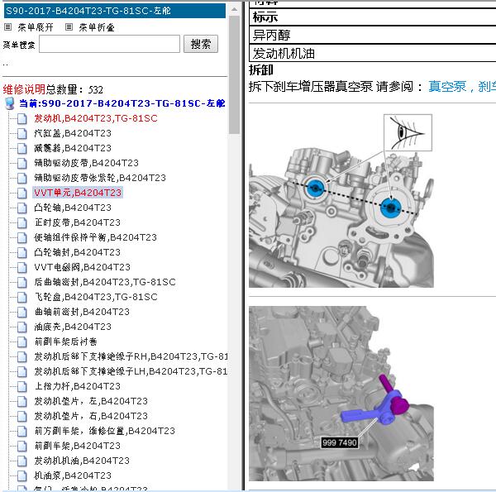This screenshot has height=492, width=496.
Task: Click document icon beside VVT单元
Action: click(x=21, y=193)
